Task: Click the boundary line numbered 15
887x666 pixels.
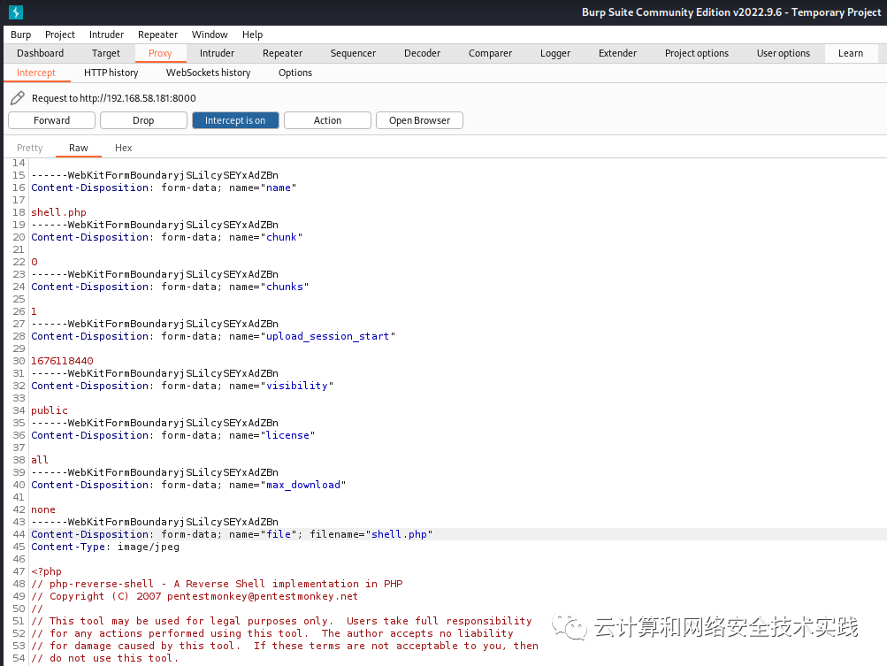Action: coord(155,175)
